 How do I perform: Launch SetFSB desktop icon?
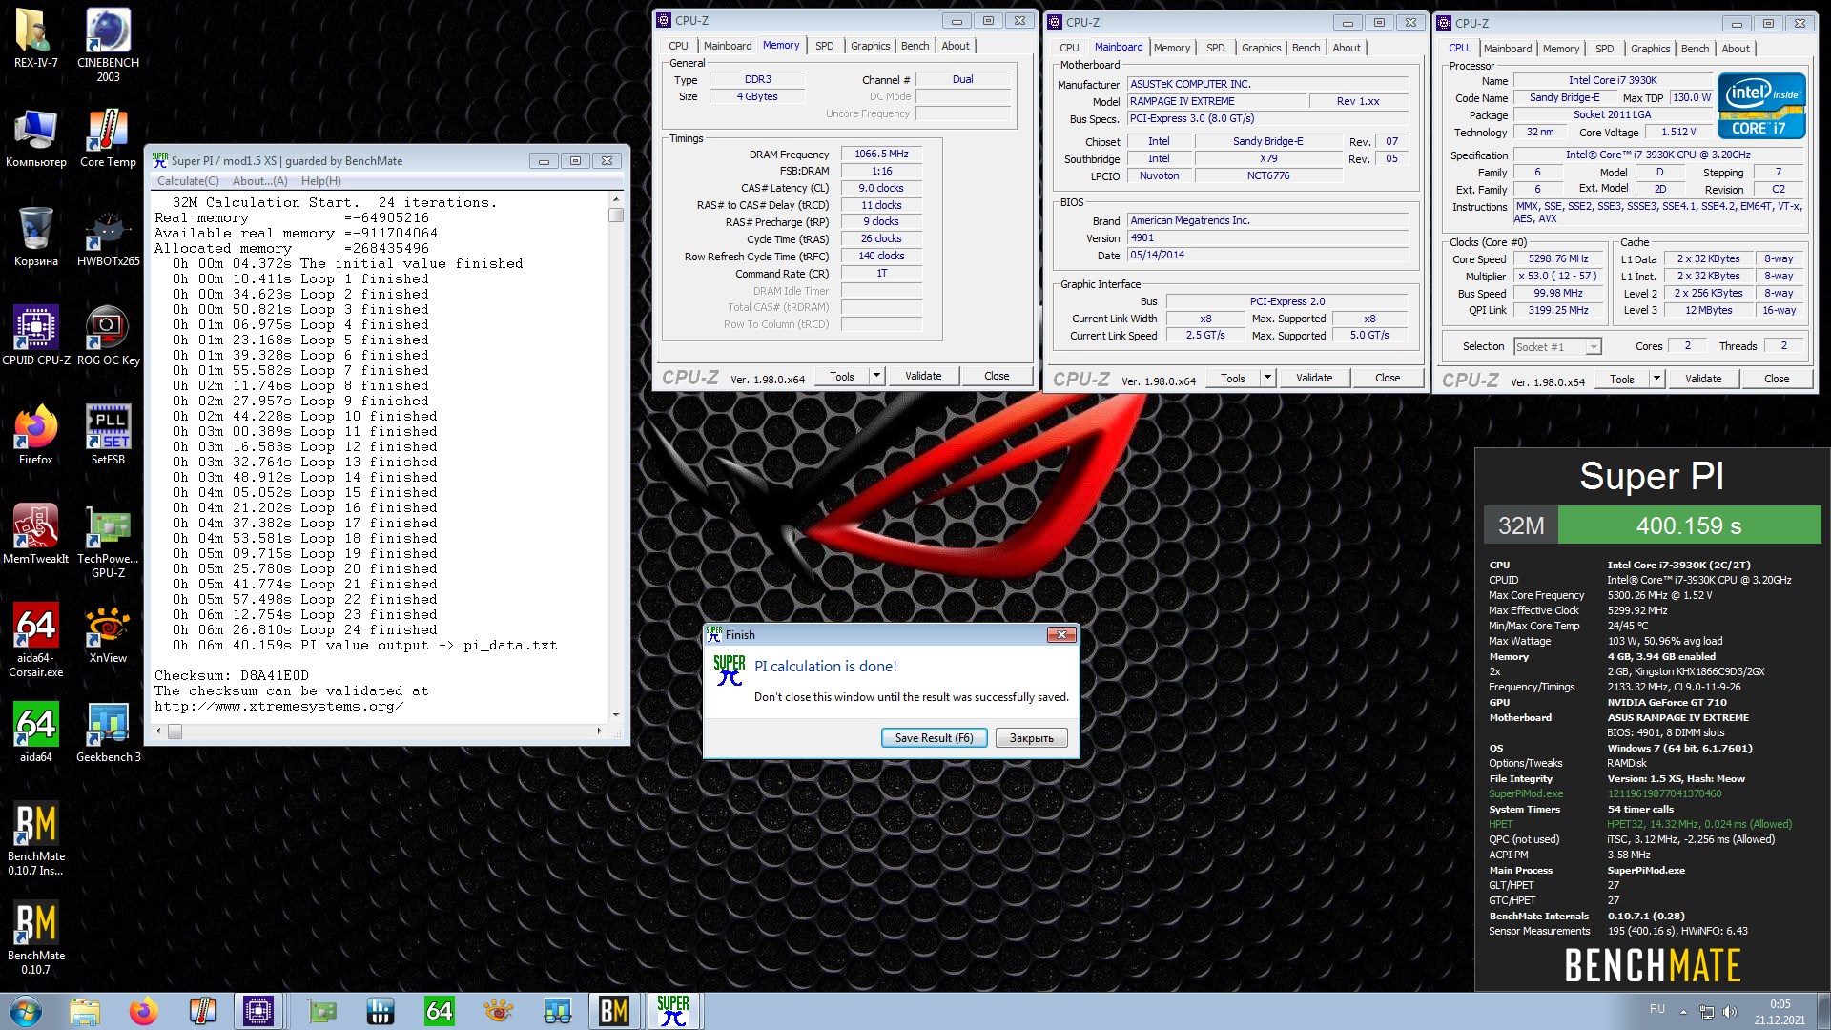pyautogui.click(x=108, y=435)
